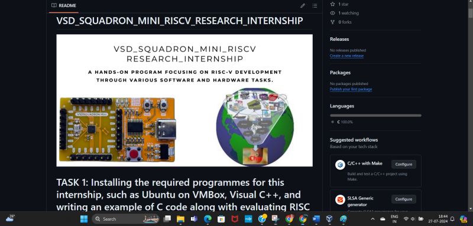Switch to the README tab
Viewport: 473px width, 226px height.
tap(64, 5)
